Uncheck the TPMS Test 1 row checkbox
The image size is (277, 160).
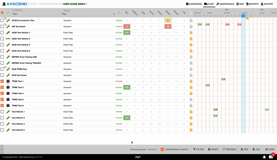2,81
